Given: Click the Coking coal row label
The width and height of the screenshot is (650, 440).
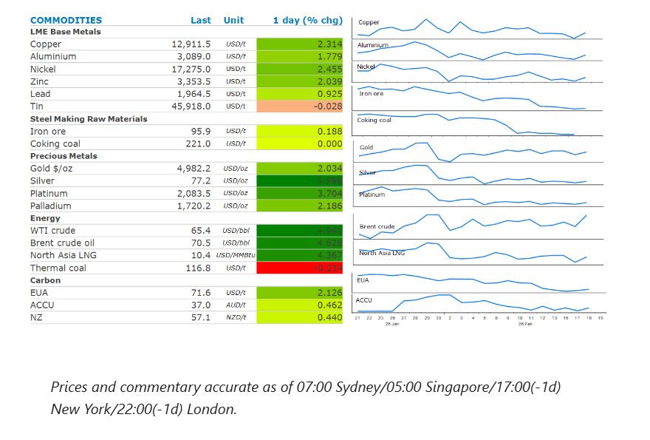Looking at the screenshot, I should point(55,143).
